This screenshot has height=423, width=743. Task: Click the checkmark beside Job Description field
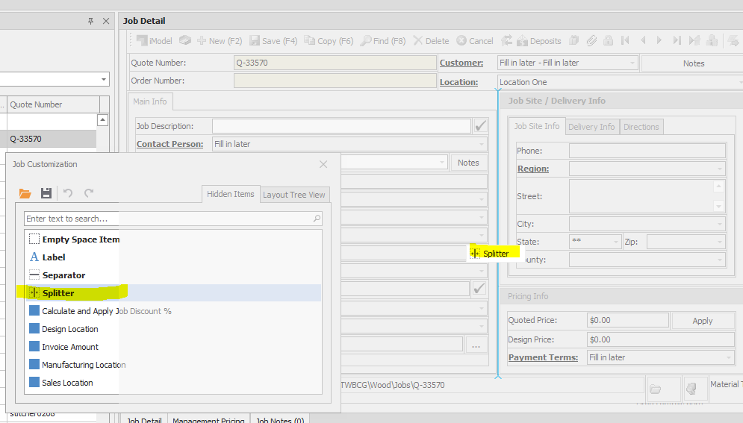pos(480,126)
